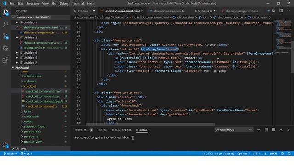294x165 pixels.
Task: Open the Explorer view icon
Action: [x=5, y=12]
